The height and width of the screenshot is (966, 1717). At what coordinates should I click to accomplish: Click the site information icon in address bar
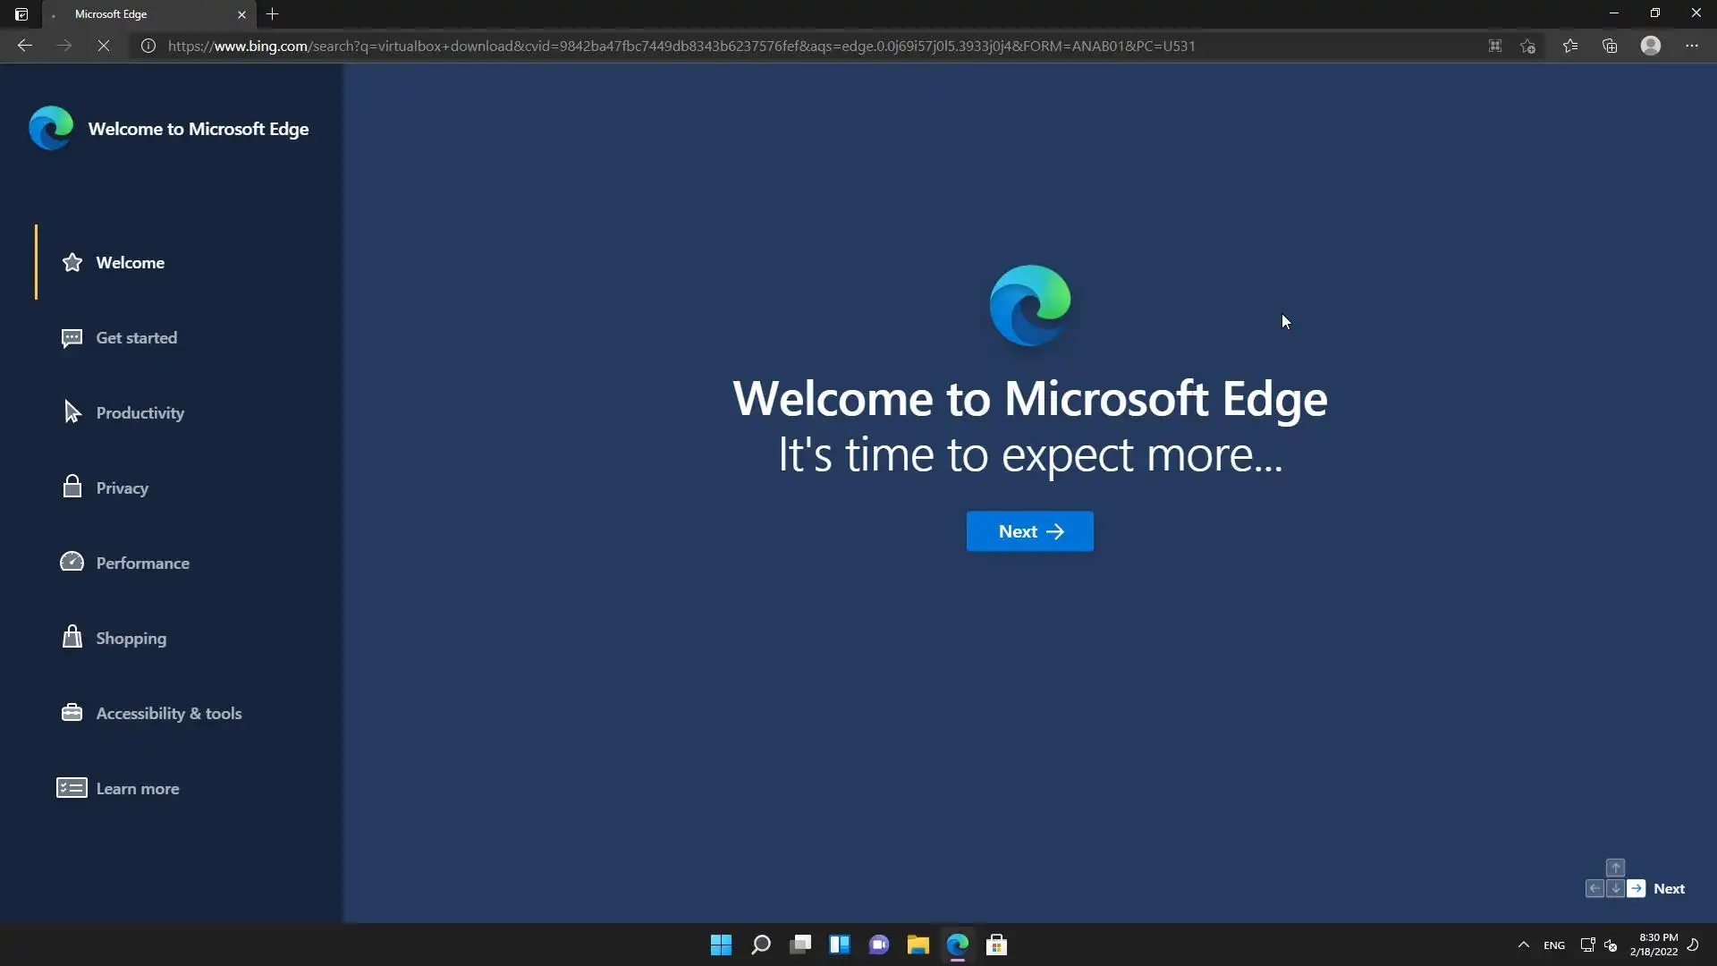tap(148, 46)
